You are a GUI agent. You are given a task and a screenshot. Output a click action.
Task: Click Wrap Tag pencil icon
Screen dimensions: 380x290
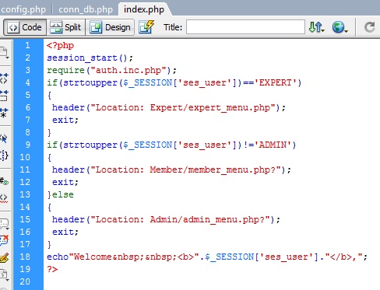(5, 257)
